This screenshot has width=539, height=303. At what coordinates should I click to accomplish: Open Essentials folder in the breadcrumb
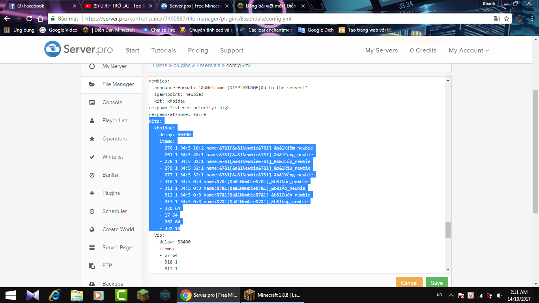coord(208,65)
